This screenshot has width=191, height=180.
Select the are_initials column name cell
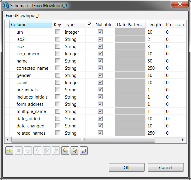point(31,90)
